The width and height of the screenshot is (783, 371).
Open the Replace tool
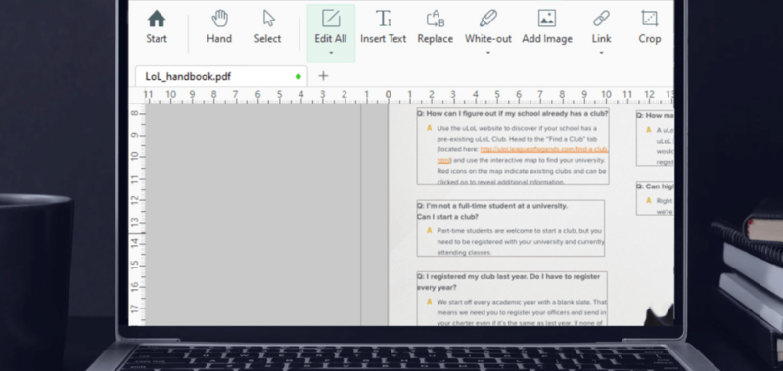pyautogui.click(x=435, y=27)
